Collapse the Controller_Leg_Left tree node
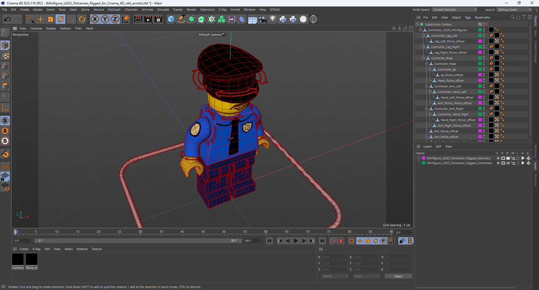 pos(424,36)
